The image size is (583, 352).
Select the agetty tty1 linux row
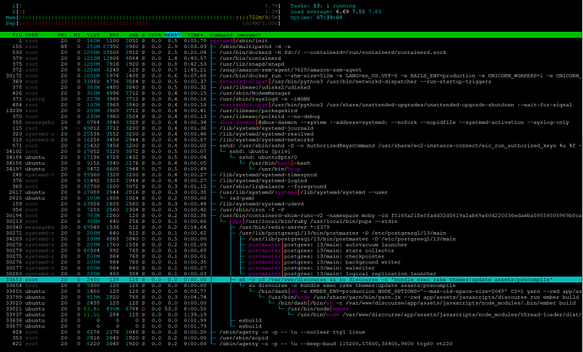[291, 332]
